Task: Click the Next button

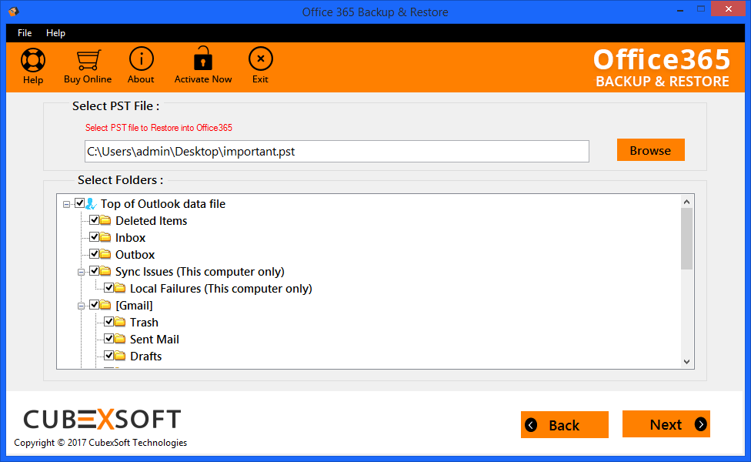Action: (666, 424)
